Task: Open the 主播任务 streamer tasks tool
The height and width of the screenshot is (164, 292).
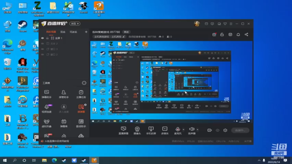Action: tap(81, 94)
